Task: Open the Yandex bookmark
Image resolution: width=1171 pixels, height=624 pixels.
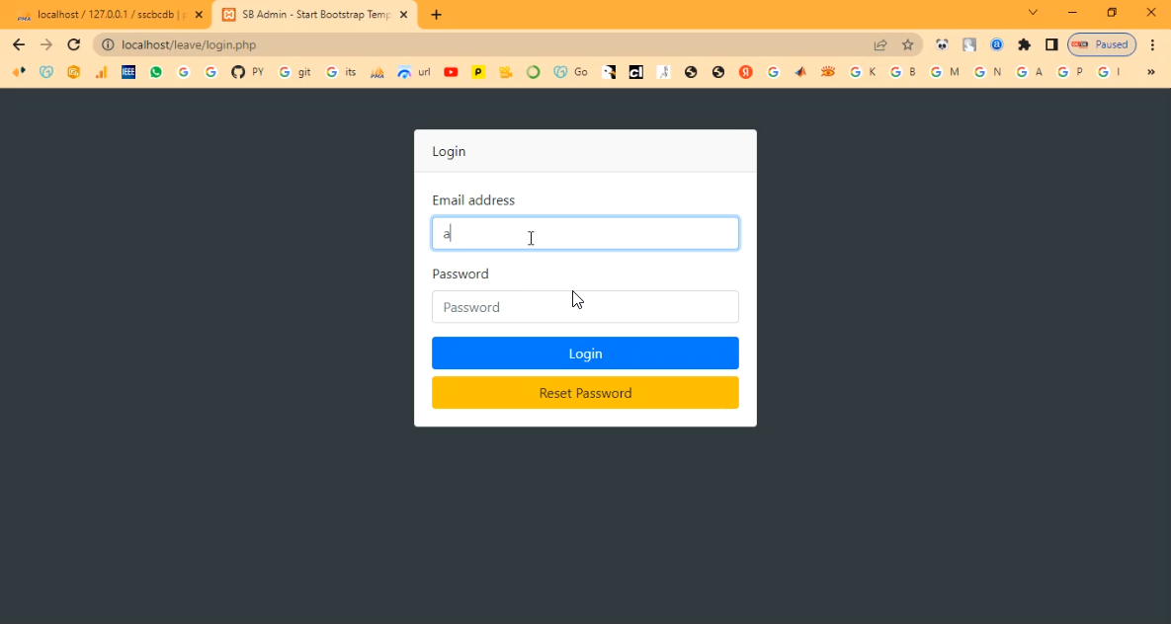Action: point(745,72)
